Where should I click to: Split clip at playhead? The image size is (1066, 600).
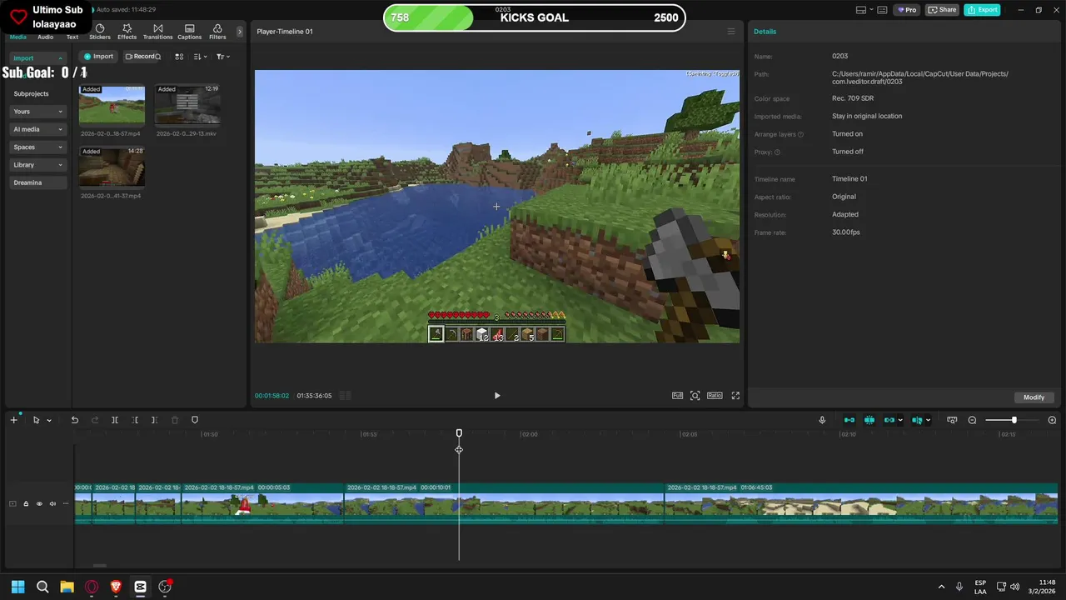(x=115, y=420)
